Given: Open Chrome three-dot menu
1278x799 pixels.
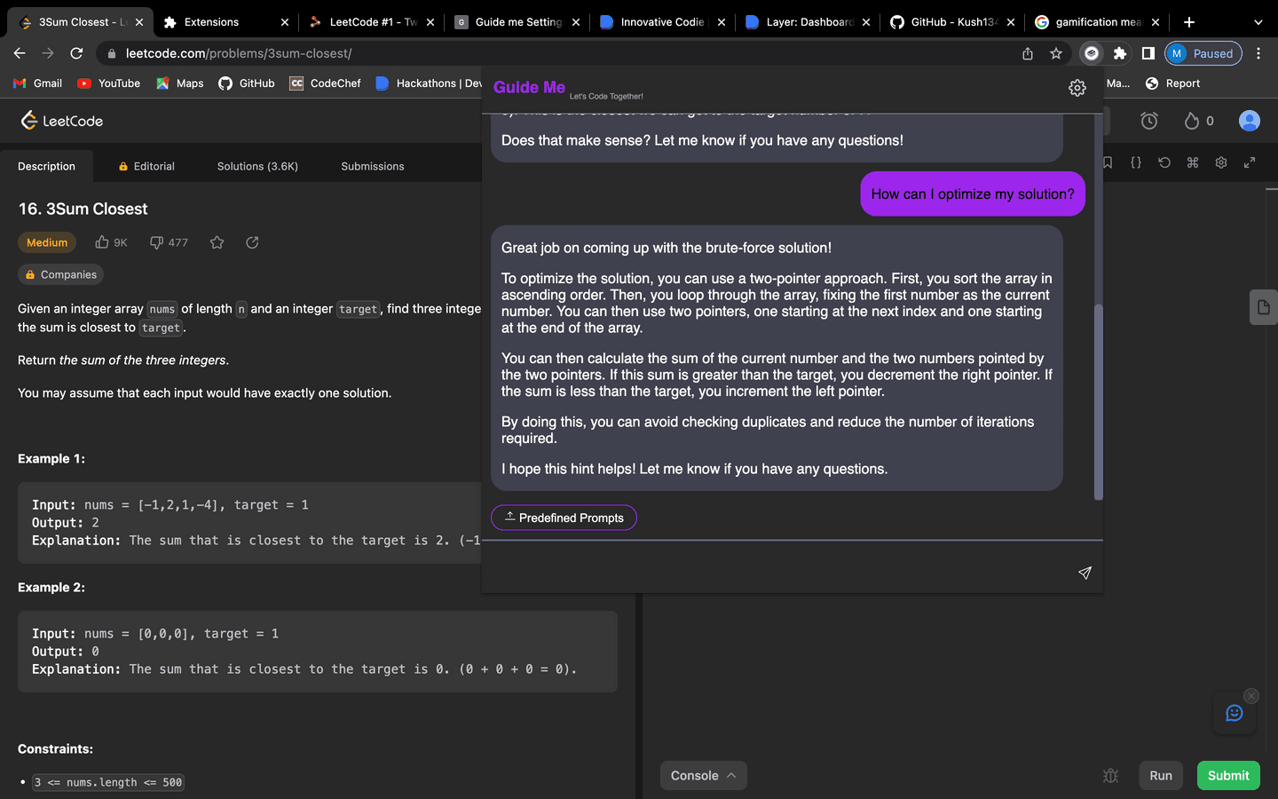Looking at the screenshot, I should (x=1258, y=53).
